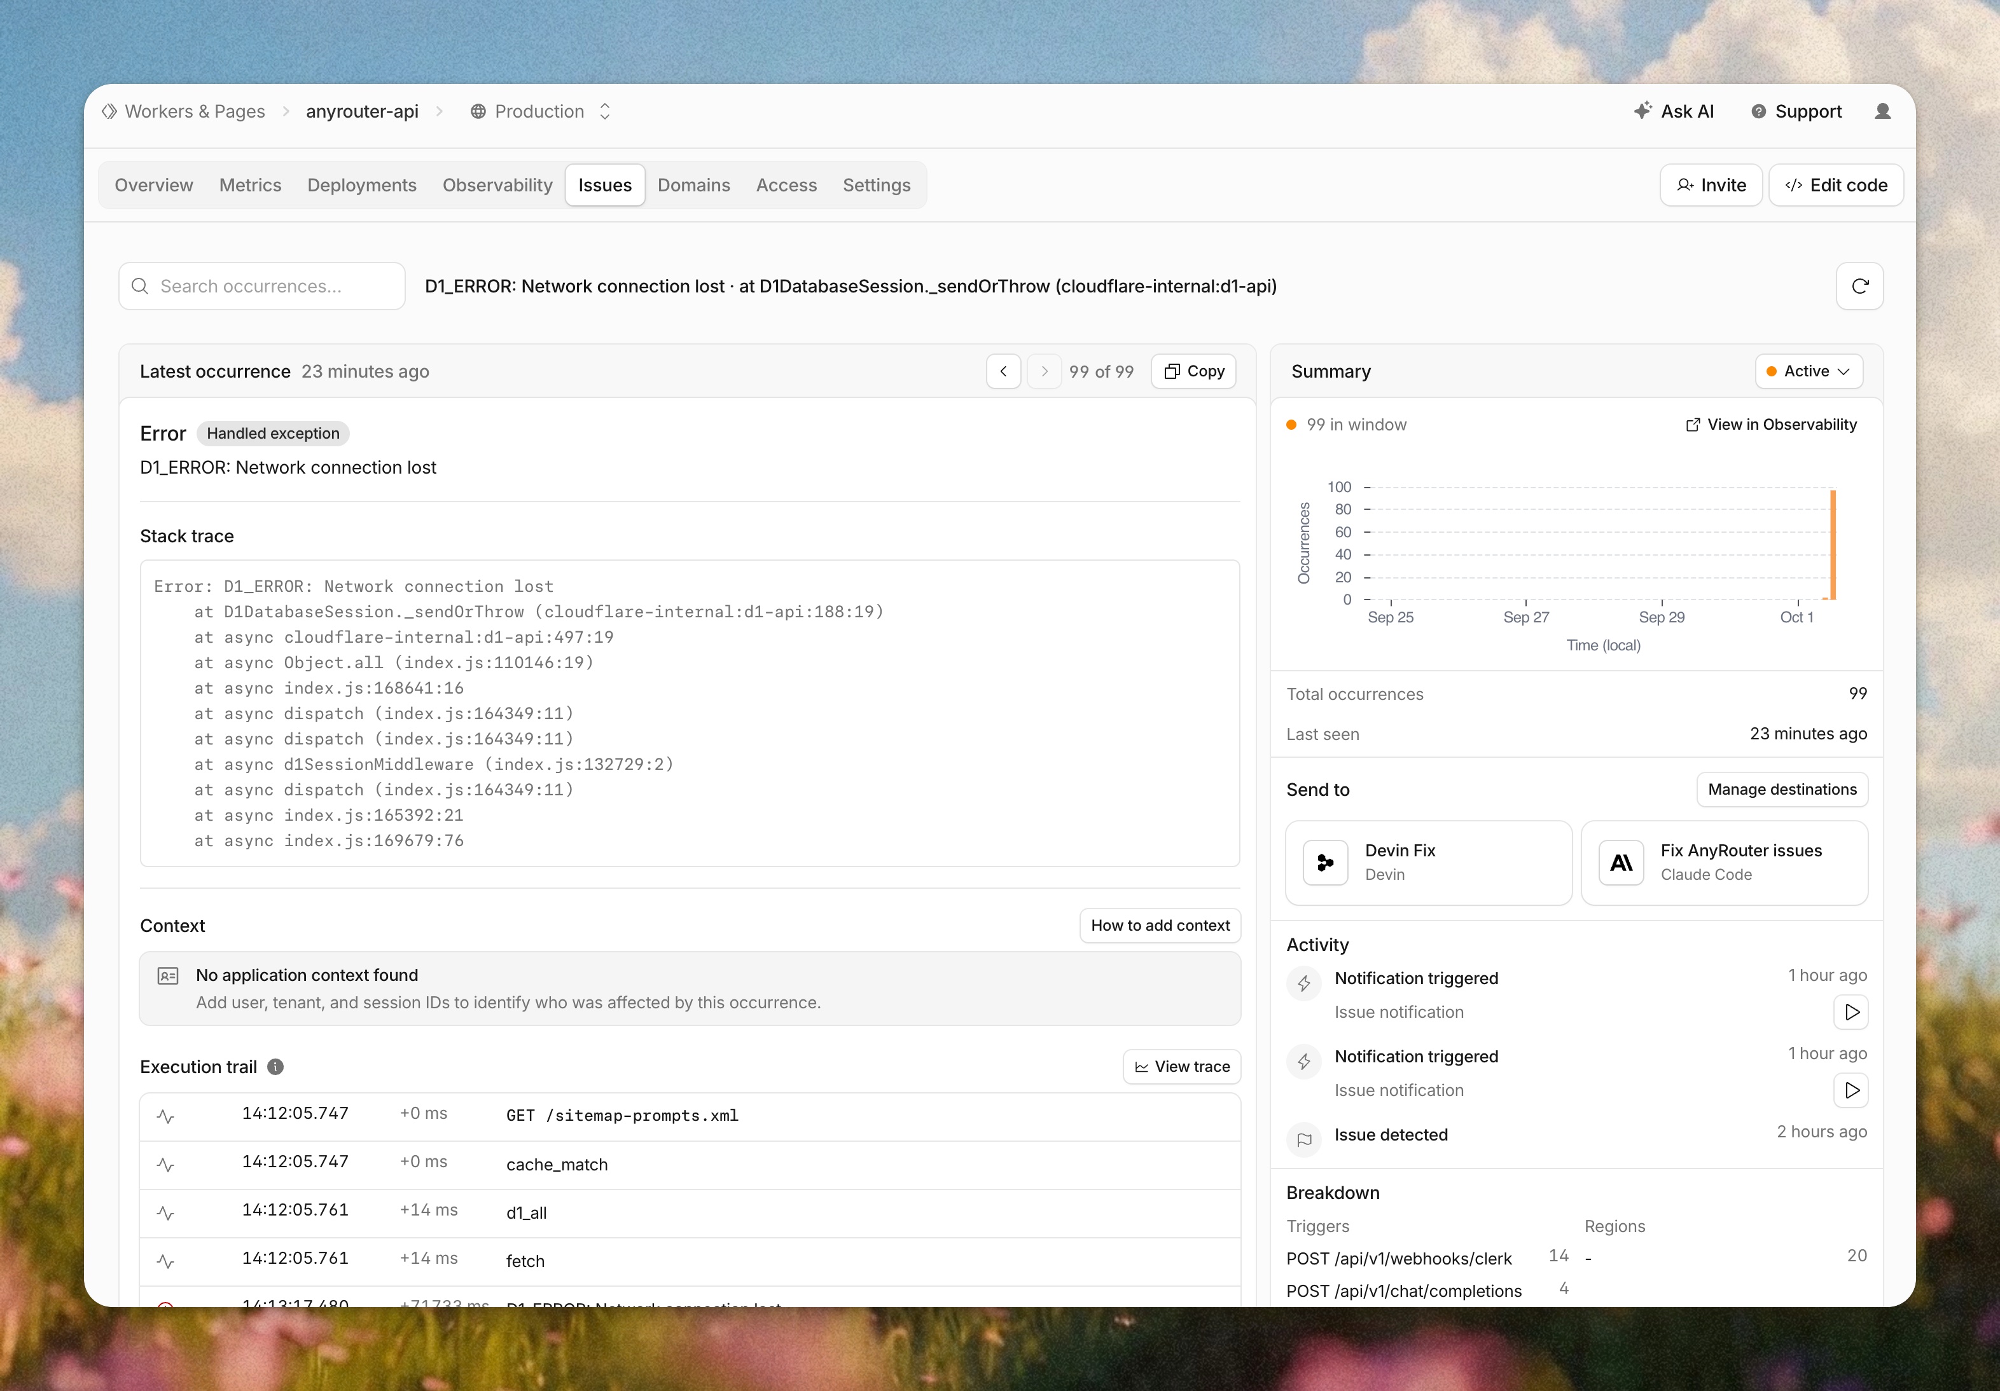2000x1391 pixels.
Task: Click the View trace button
Action: (1182, 1067)
